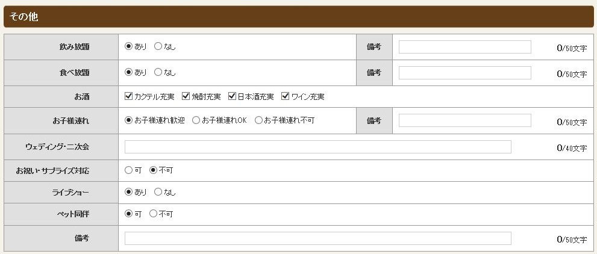Click the 備考 label in 食べ放題 row
The height and width of the screenshot is (254, 597).
coord(374,73)
